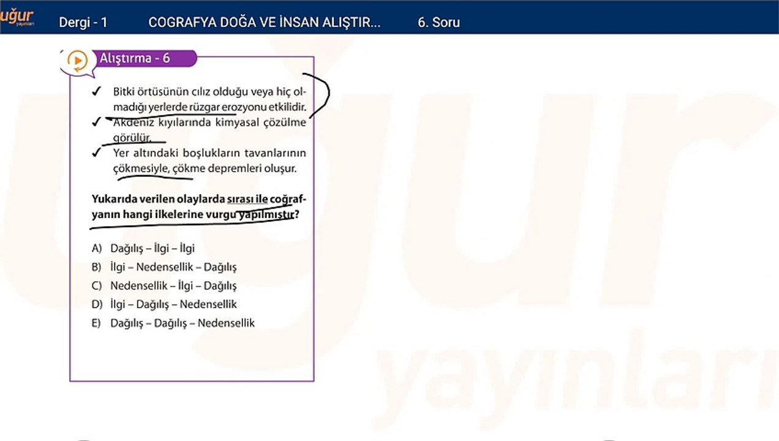Viewport: 779px width, 441px height.
Task: Click the statement about Akdeniz kıyılarında kimyasal çözülme
Action: (209, 129)
